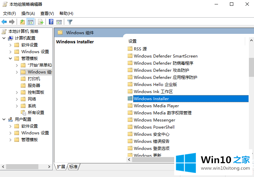
Task: Select Windows Ink 工作区 folder
Action: 153,91
